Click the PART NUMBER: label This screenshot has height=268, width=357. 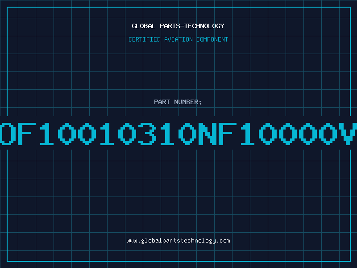tap(178, 102)
